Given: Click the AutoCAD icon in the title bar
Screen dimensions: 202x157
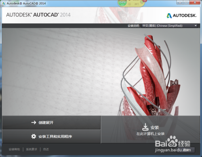Looking at the screenshot, I should [4, 3].
